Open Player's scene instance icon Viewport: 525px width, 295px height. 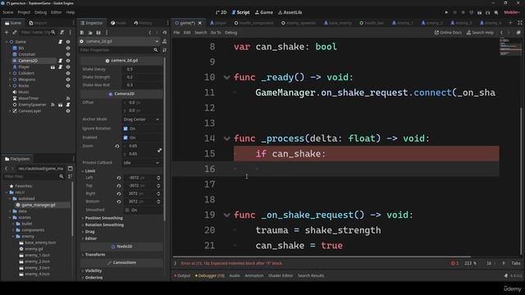point(52,67)
